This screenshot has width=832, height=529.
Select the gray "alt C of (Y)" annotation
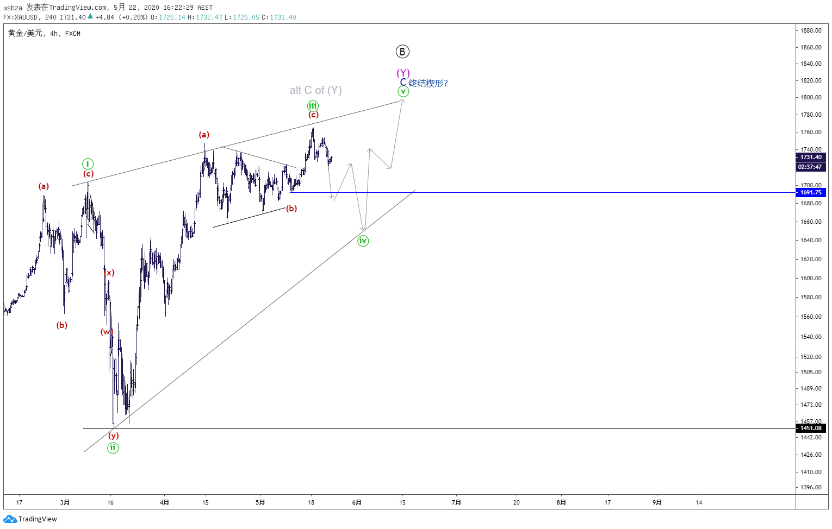pyautogui.click(x=316, y=90)
